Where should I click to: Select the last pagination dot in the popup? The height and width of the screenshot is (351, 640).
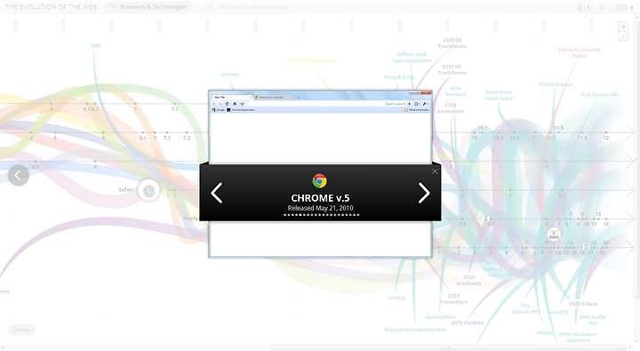[x=358, y=215]
